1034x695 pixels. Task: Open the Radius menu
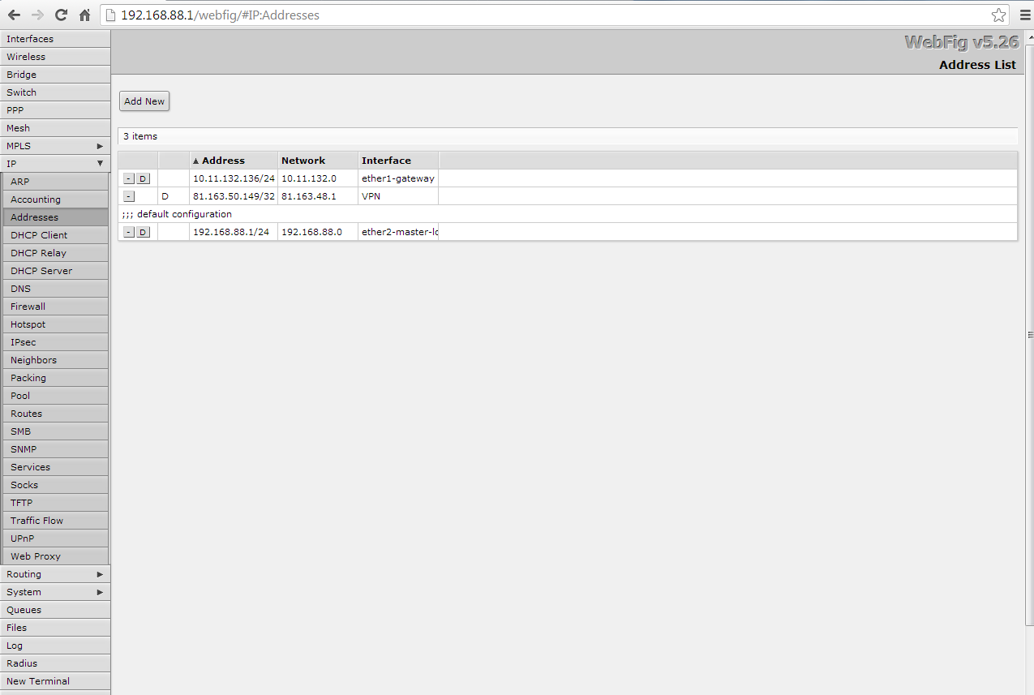pos(55,663)
